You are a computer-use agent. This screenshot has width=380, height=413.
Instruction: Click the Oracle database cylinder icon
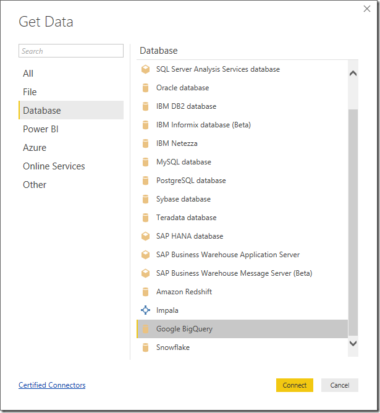coord(145,88)
